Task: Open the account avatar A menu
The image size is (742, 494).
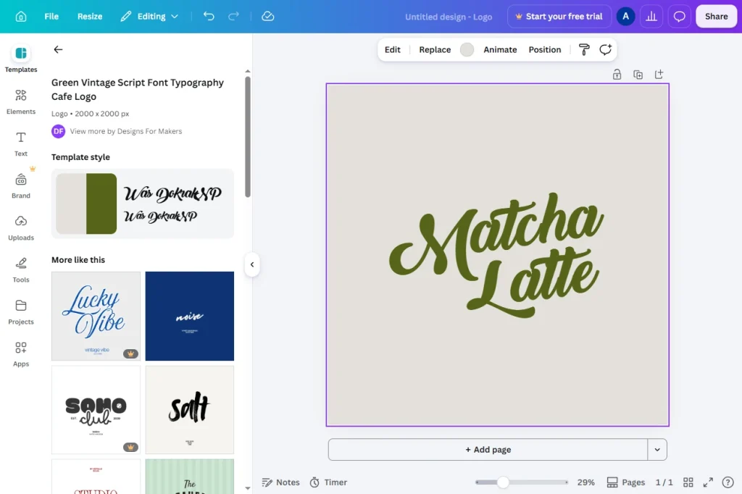Action: pos(625,17)
